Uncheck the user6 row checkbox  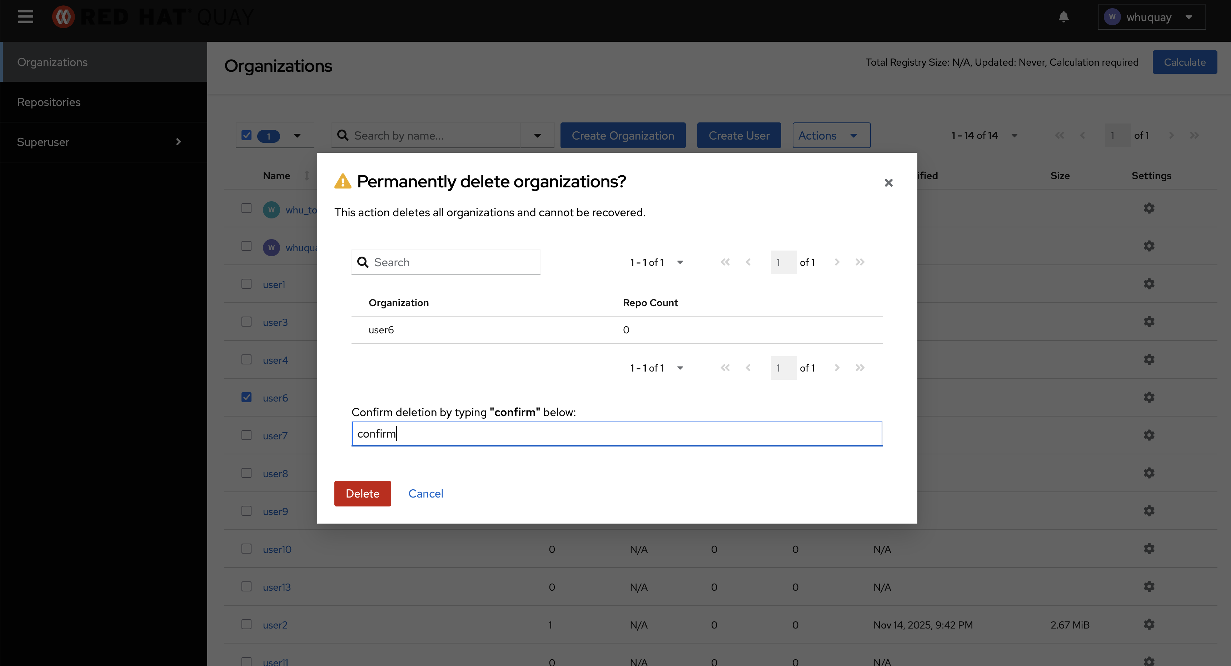coord(246,397)
